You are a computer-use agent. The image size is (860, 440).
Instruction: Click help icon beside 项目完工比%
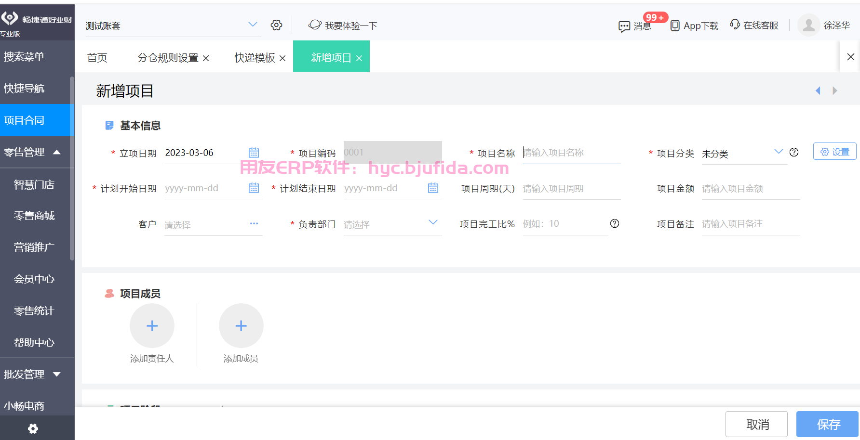point(615,223)
